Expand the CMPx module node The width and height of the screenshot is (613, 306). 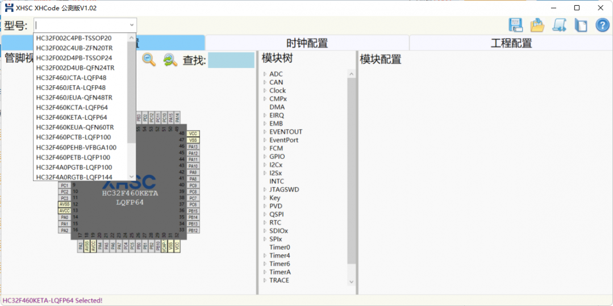[x=265, y=98]
